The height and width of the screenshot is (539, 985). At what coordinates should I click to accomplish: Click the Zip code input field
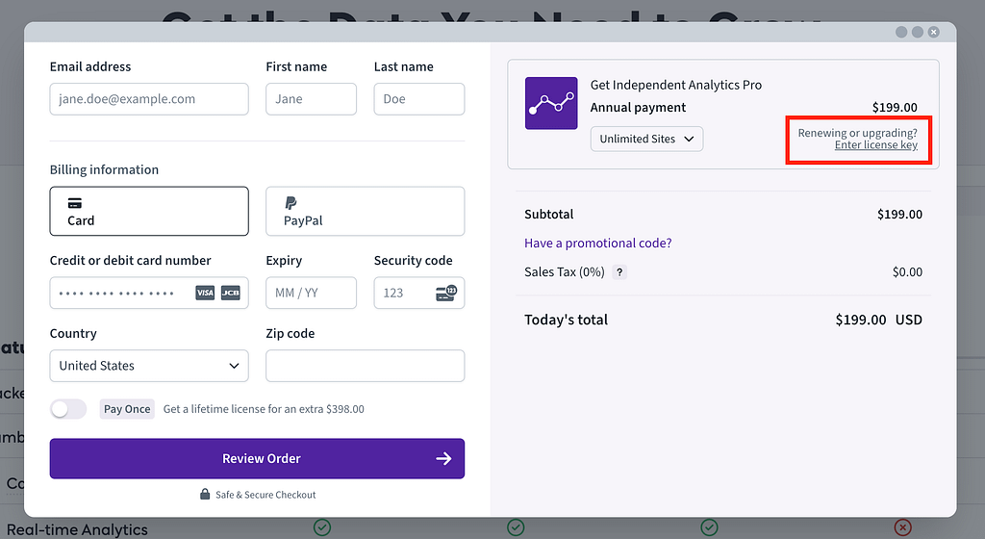pyautogui.click(x=365, y=366)
